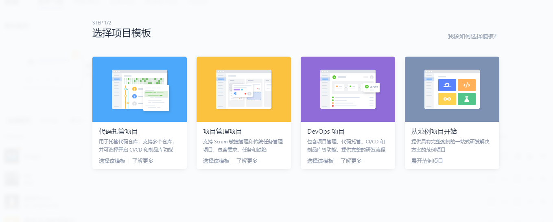Screen dimensions: 553x222
Task: Click the DevOps 项目 description text
Action: tap(346, 146)
